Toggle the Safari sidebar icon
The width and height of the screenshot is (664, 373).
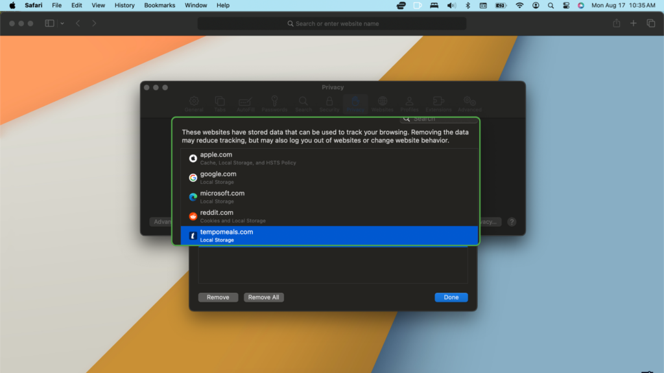49,23
